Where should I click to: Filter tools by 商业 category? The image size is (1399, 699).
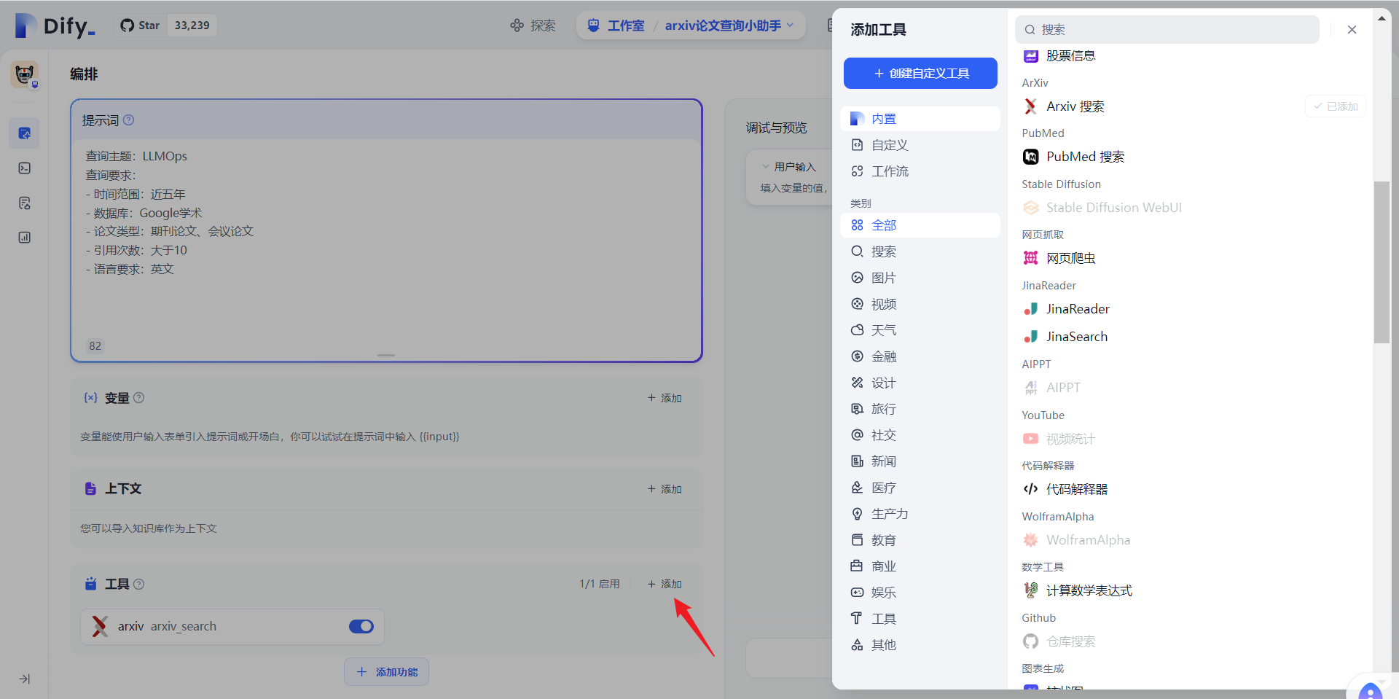[x=920, y=566]
